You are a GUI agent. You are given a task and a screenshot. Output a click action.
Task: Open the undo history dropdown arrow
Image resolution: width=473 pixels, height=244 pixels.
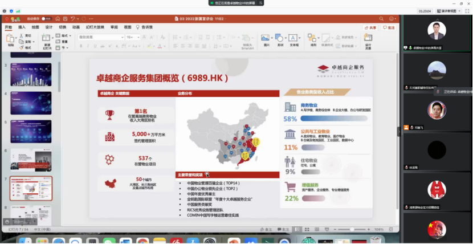(78, 19)
